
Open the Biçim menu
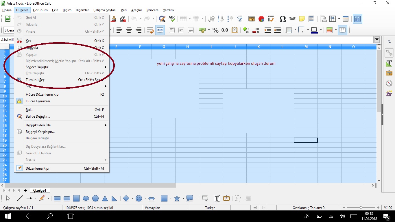[67, 10]
